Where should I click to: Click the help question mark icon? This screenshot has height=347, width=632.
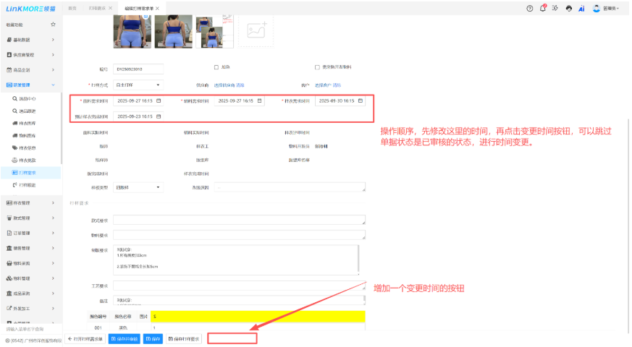(530, 8)
